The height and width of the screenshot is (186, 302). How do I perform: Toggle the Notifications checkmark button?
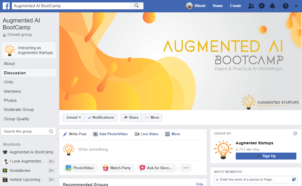click(101, 118)
